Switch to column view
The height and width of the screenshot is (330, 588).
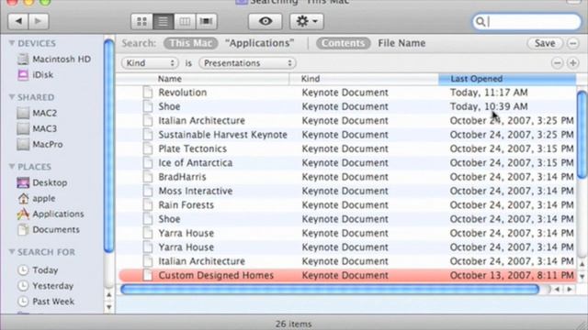pyautogui.click(x=185, y=21)
